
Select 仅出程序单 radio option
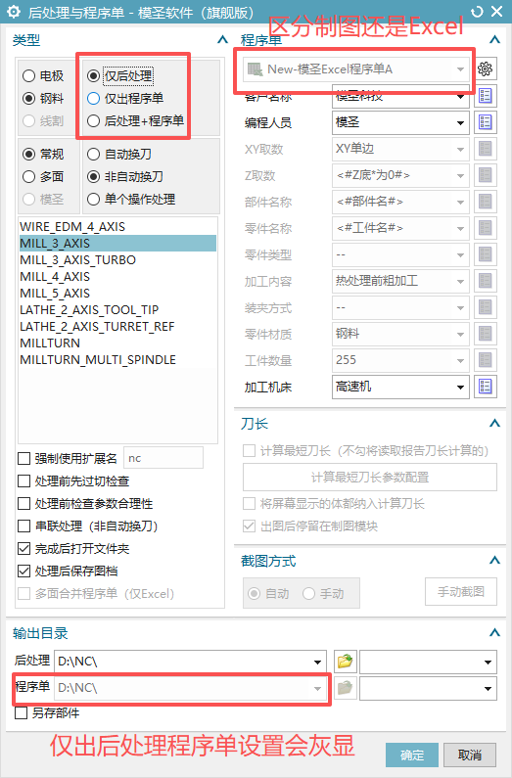(x=125, y=98)
